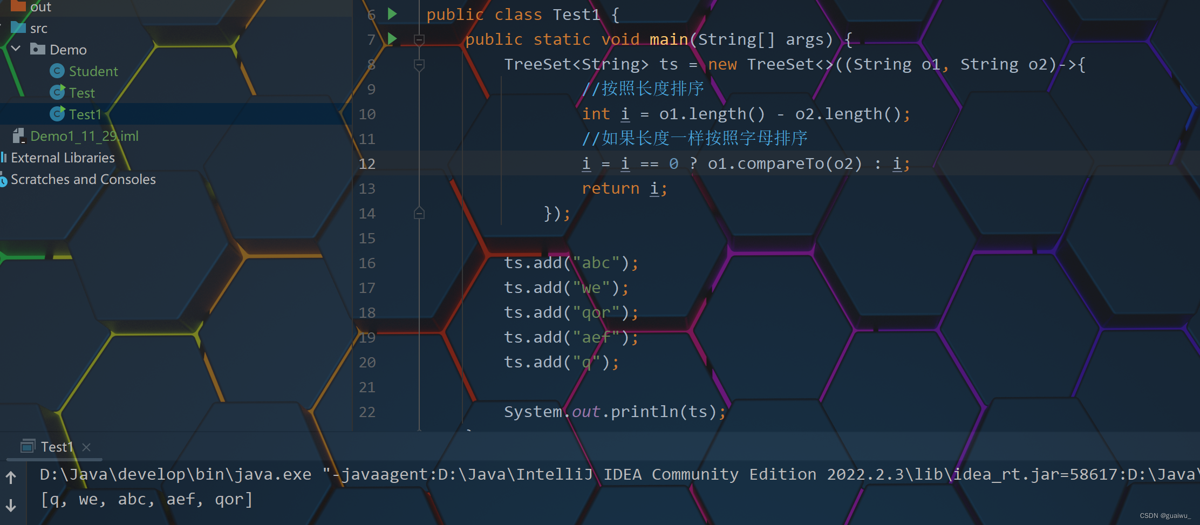Click the 按照长度排序 comment
This screenshot has width=1200, height=525.
click(643, 88)
